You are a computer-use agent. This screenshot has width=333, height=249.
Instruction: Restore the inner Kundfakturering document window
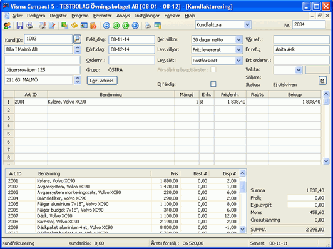[x=320, y=16]
